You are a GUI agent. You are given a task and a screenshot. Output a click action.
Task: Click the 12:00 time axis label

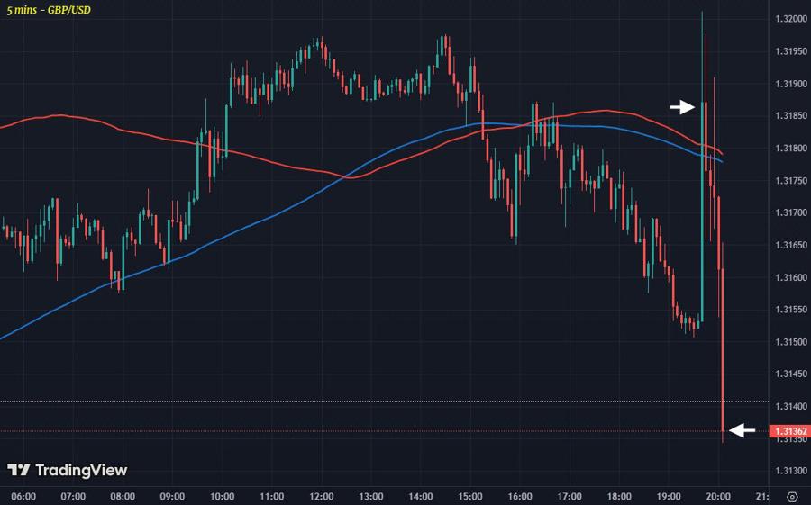tap(321, 497)
